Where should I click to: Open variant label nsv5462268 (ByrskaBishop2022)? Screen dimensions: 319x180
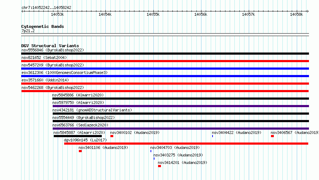53,87
